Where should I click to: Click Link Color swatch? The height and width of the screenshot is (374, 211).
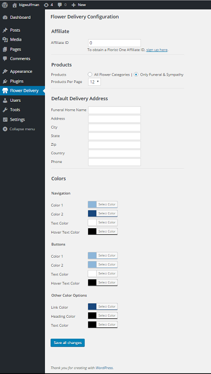pos(92,306)
